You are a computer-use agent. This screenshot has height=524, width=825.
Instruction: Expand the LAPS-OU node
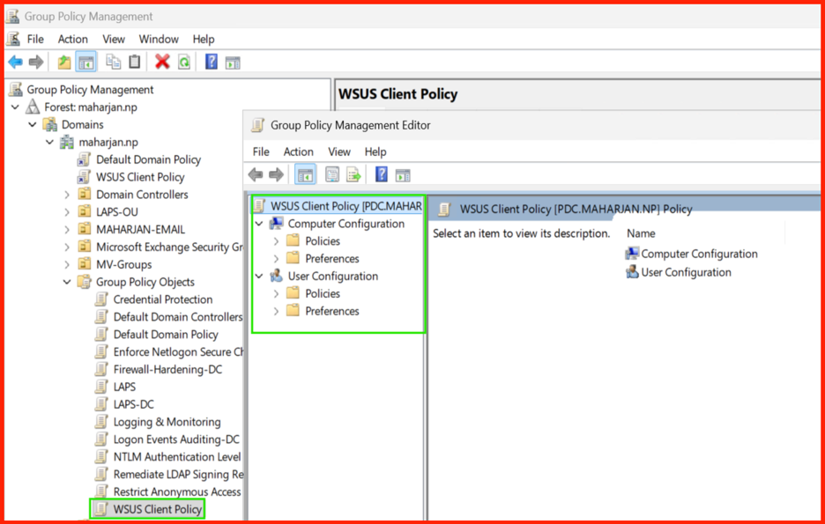(x=67, y=212)
